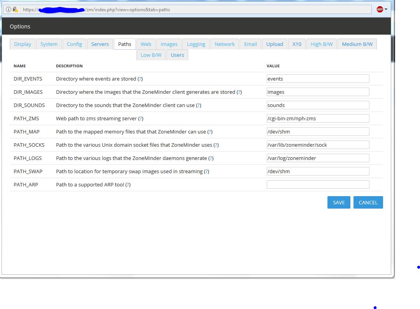
Task: Click the PATH_MAP value field
Action: tap(318, 132)
